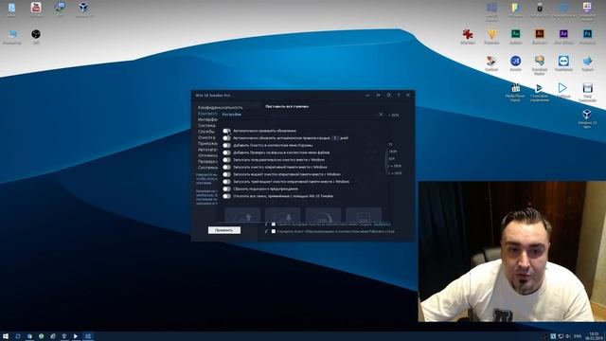Click the taskbar clock and date
Screen dimensions: 606x341
[594, 336]
